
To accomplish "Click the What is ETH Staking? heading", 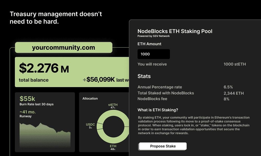I will click(x=158, y=110).
